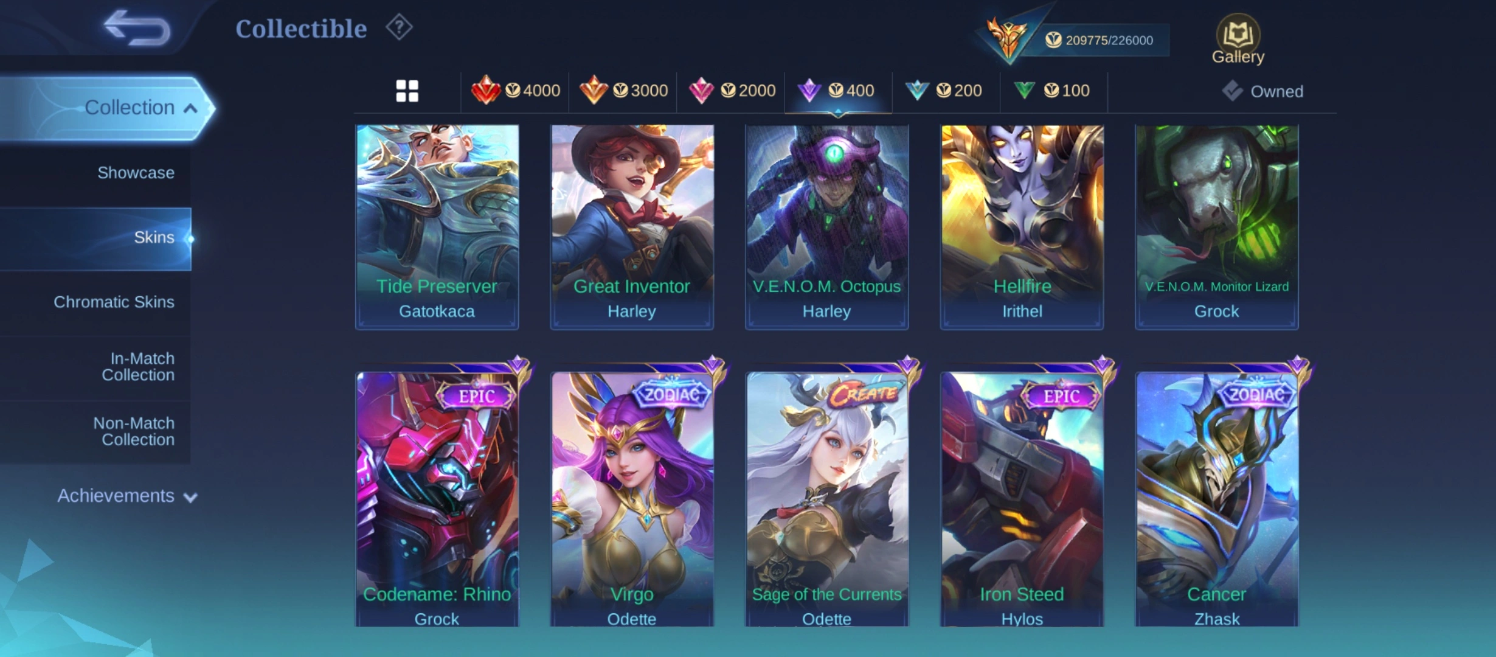Open the help question mark icon
This screenshot has width=1496, height=657.
(399, 27)
